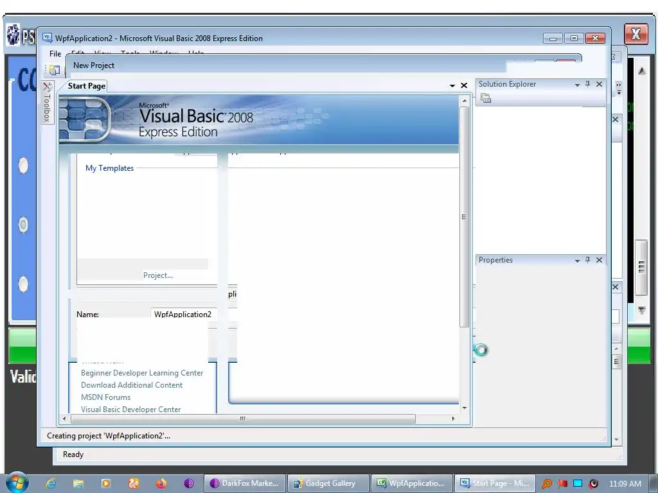
Task: Close the Solution Explorer panel
Action: [x=600, y=84]
